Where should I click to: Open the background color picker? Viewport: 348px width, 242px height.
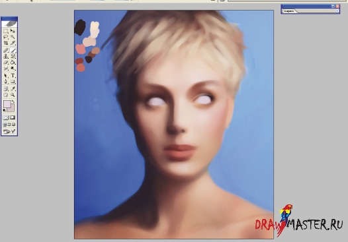click(12, 109)
